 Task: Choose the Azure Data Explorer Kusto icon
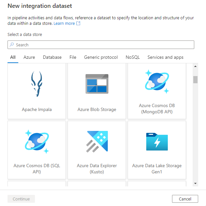(x=97, y=142)
